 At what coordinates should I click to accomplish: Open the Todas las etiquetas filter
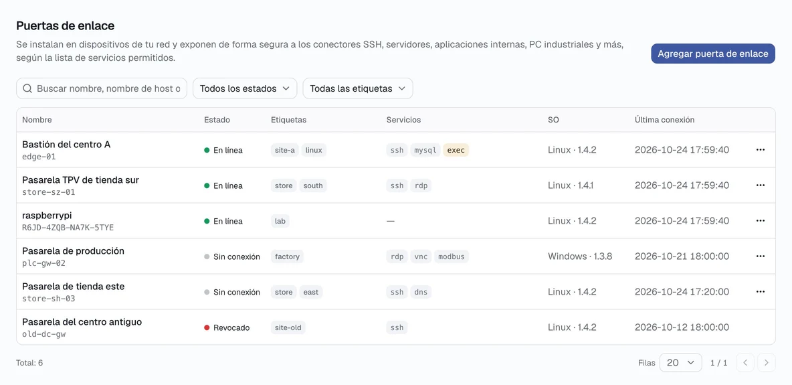point(358,88)
